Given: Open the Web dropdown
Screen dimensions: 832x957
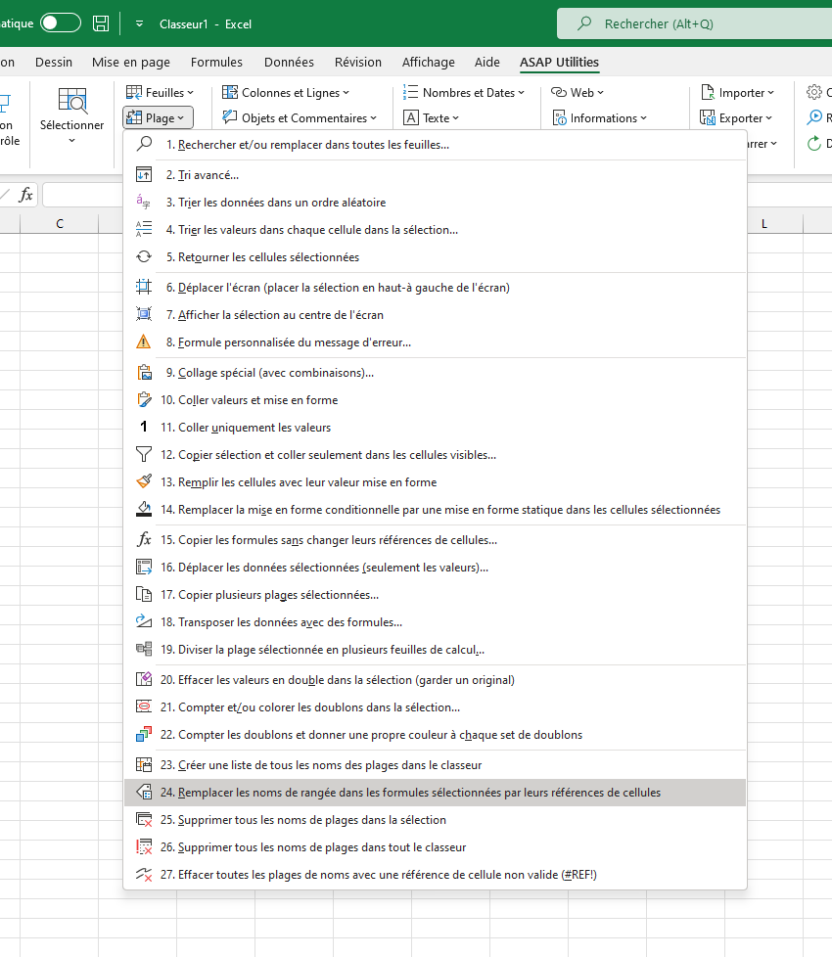Looking at the screenshot, I should click(x=577, y=92).
